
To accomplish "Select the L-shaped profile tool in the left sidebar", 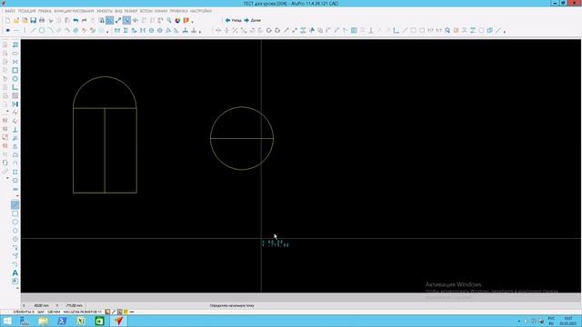I will (15, 87).
